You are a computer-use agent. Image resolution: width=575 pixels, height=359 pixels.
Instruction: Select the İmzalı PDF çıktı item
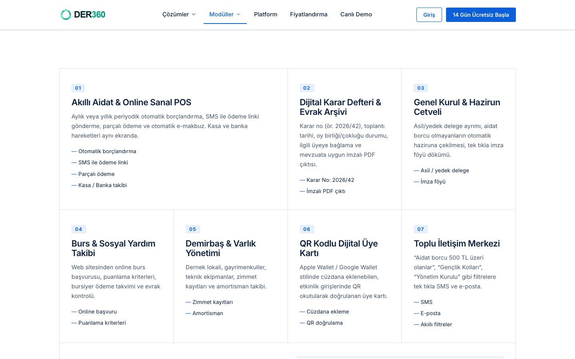pos(323,191)
